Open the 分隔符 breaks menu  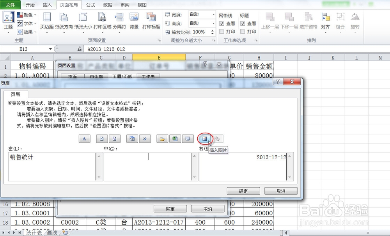[119, 23]
